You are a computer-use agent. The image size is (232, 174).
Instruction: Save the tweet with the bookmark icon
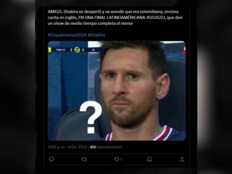tap(149, 159)
